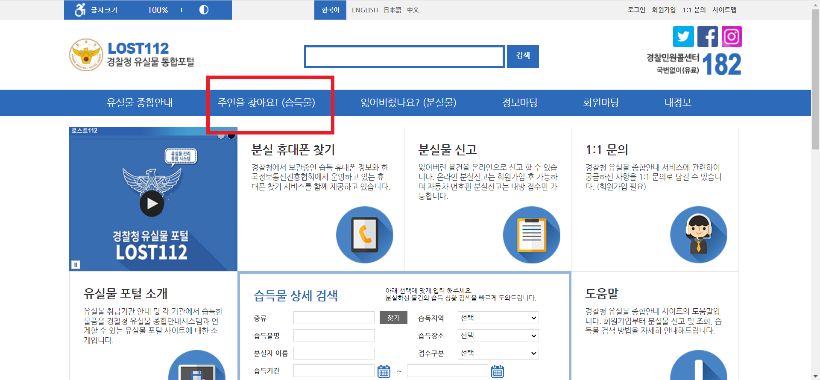
Task: Open 주인을 찾아요! (습득물) menu
Action: click(x=266, y=102)
